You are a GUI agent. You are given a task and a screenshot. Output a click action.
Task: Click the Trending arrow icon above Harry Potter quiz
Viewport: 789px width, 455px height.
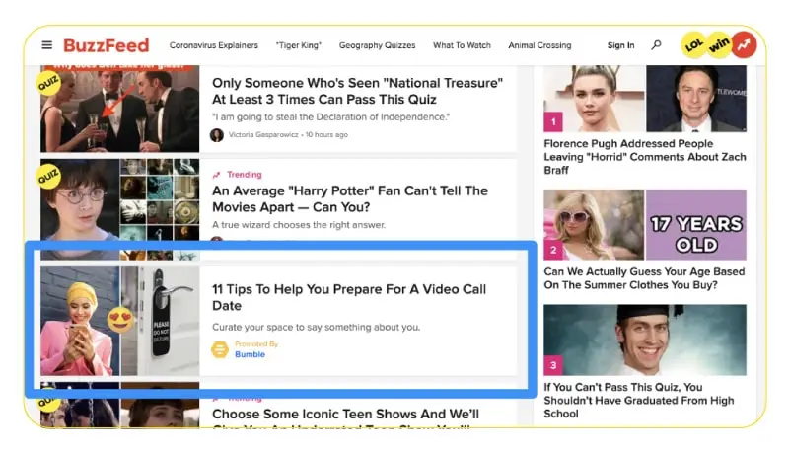pyautogui.click(x=216, y=175)
